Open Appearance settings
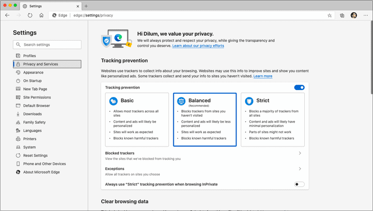The image size is (373, 211). click(x=47, y=72)
